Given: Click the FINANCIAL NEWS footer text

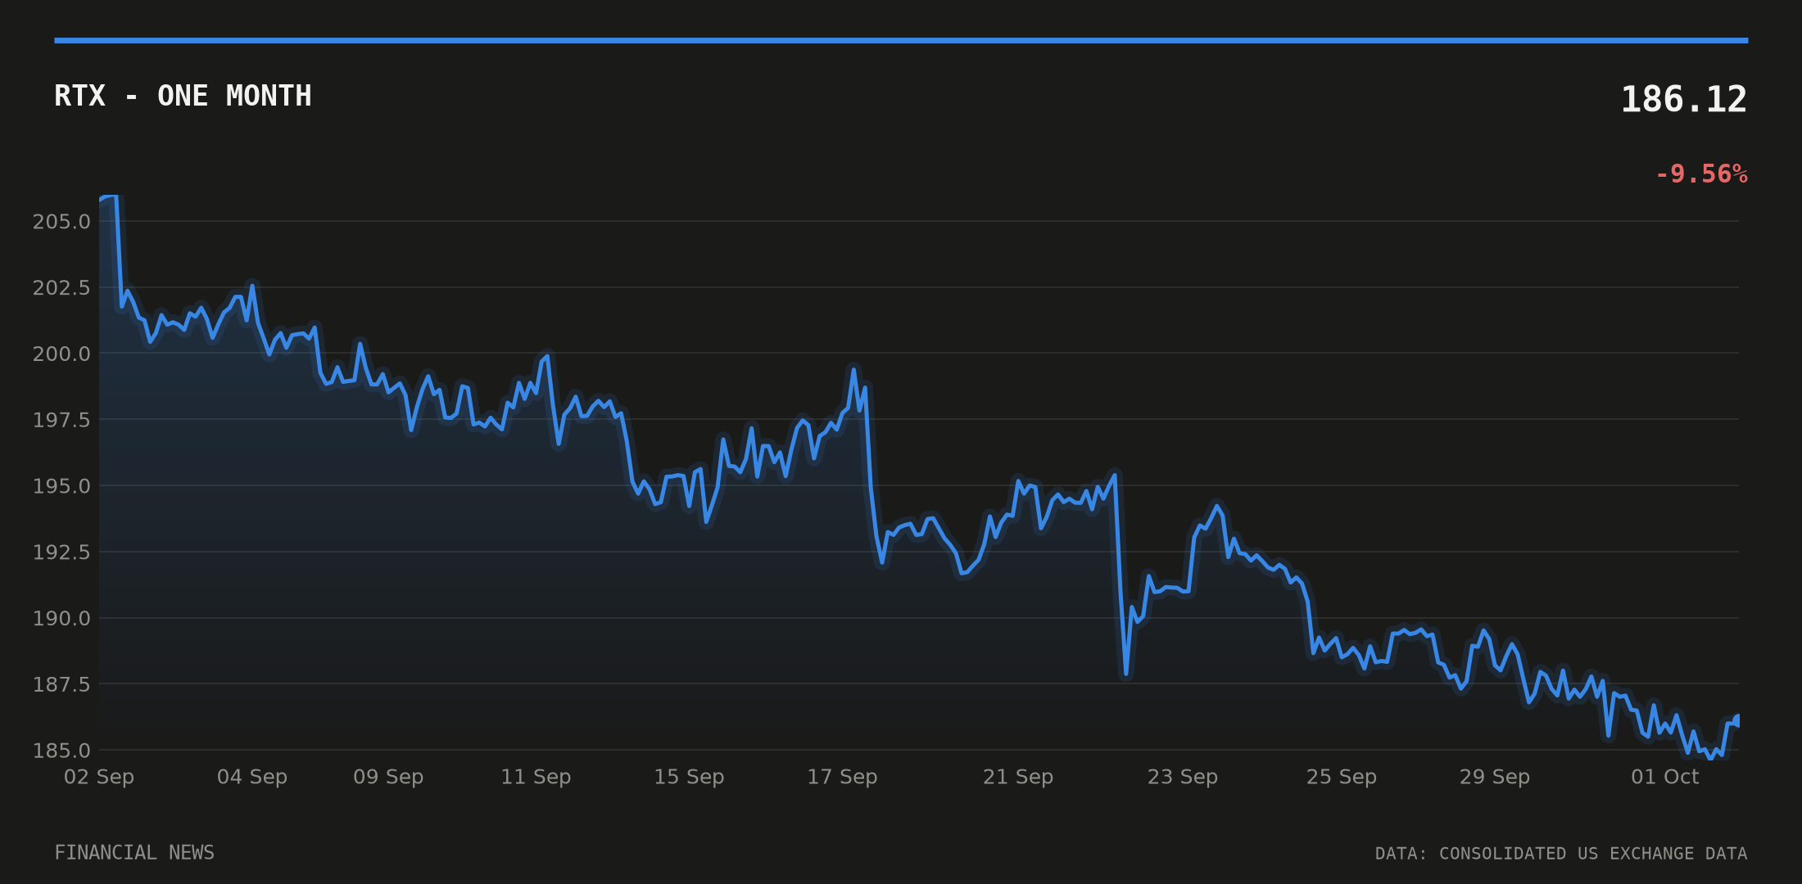Looking at the screenshot, I should click(134, 853).
